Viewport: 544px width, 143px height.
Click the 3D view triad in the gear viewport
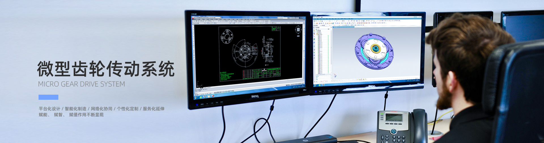coord(335,75)
